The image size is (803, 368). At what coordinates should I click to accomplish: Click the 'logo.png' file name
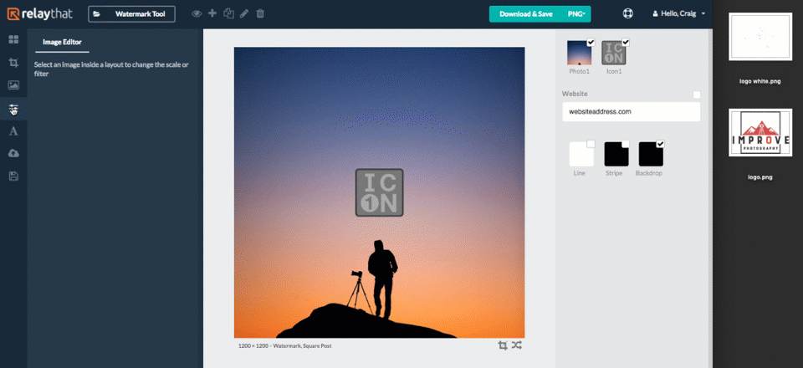(760, 177)
